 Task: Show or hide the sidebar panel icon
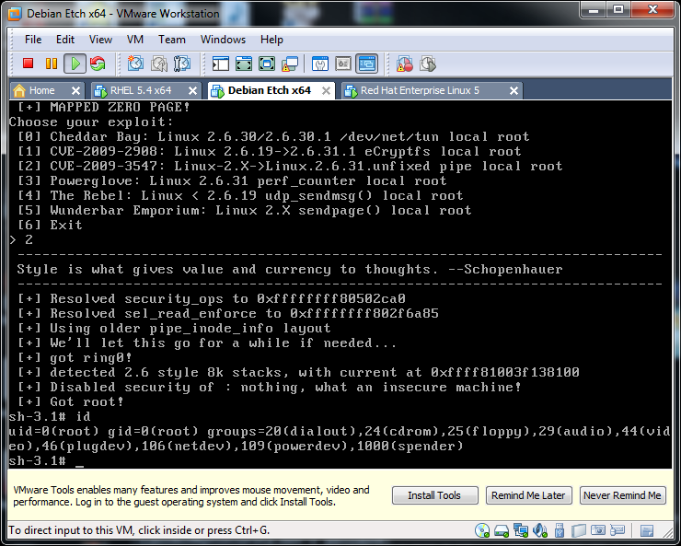tap(221, 64)
